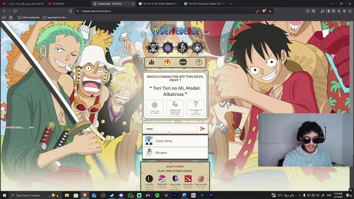Click the Type Clue atom card
Viewport: 354px width, 199px height.
click(155, 108)
